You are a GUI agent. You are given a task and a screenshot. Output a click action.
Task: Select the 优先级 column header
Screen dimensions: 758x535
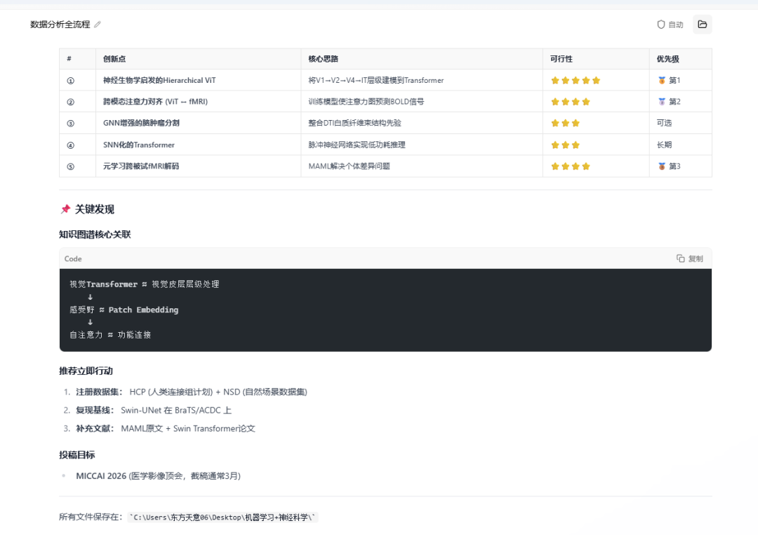[x=667, y=59]
